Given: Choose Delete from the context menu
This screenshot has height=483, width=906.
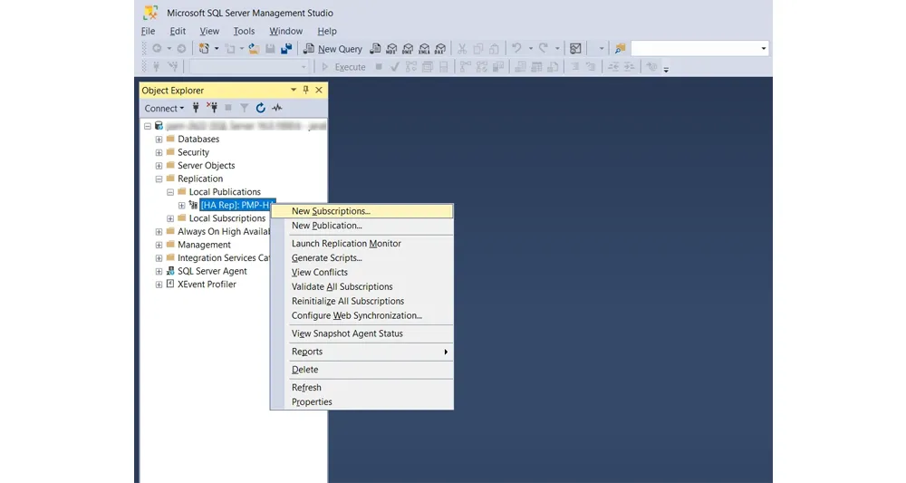Looking at the screenshot, I should click(361, 369).
